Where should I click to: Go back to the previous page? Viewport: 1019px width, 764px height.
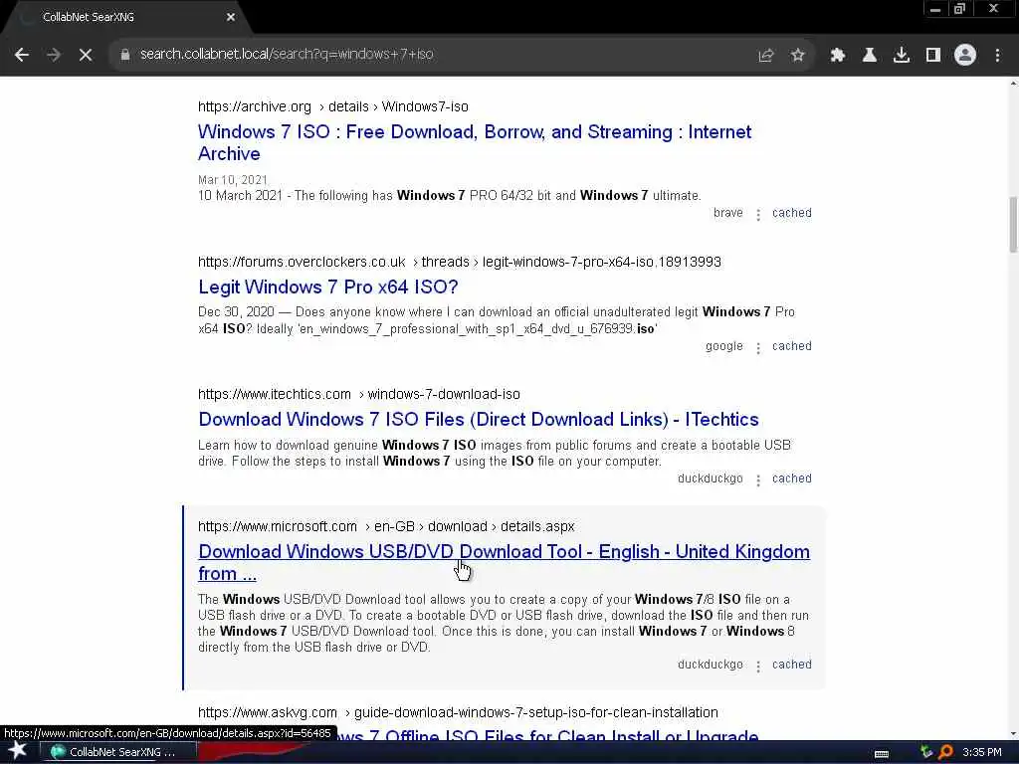click(22, 55)
